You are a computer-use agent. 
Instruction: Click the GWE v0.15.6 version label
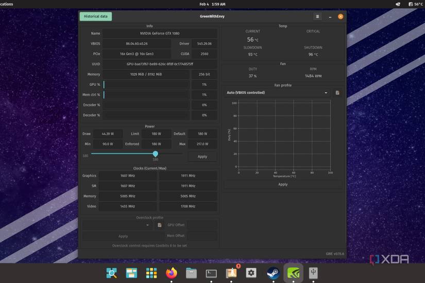(335, 254)
